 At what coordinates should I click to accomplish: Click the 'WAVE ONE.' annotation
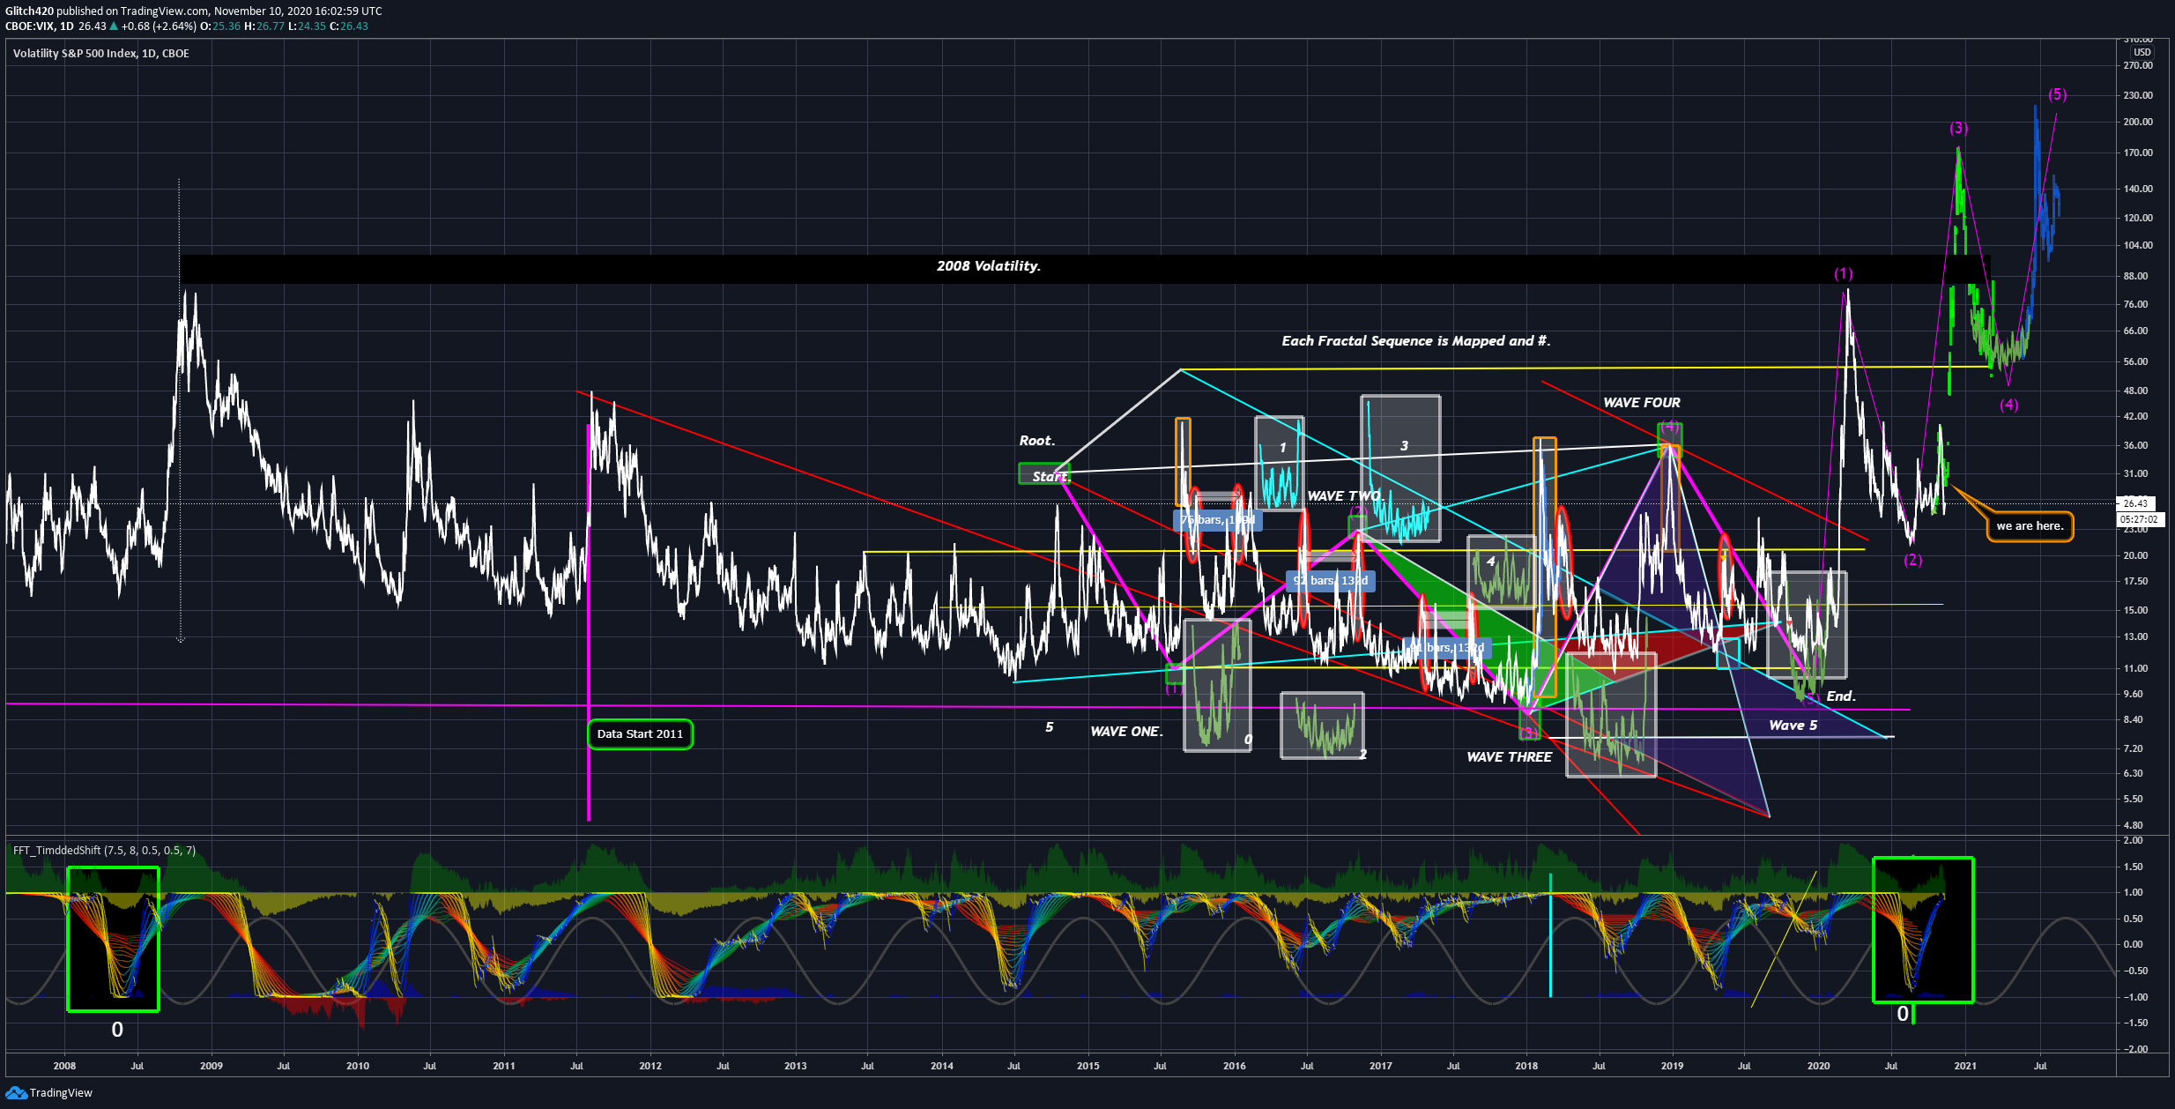1126,732
